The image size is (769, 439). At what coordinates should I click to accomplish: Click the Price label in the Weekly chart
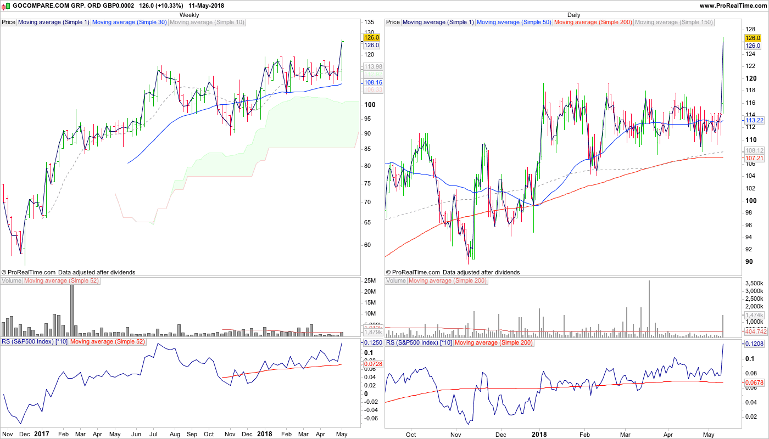click(9, 22)
